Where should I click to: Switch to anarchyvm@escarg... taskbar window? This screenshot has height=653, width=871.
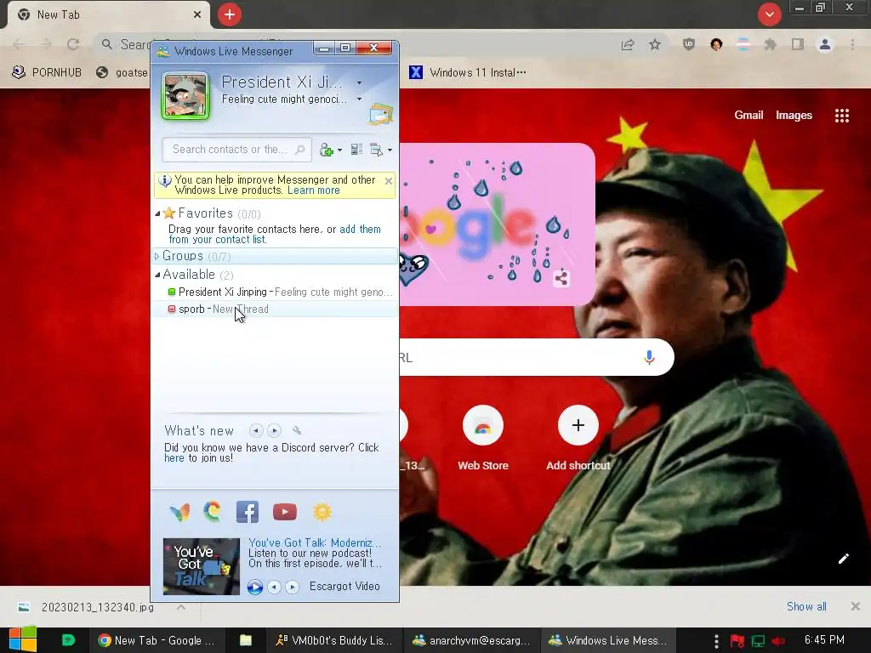[x=470, y=640]
